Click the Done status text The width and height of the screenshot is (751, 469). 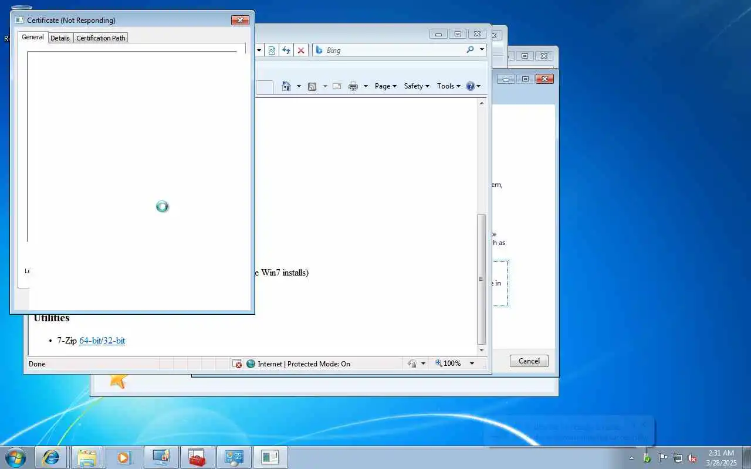click(37, 364)
